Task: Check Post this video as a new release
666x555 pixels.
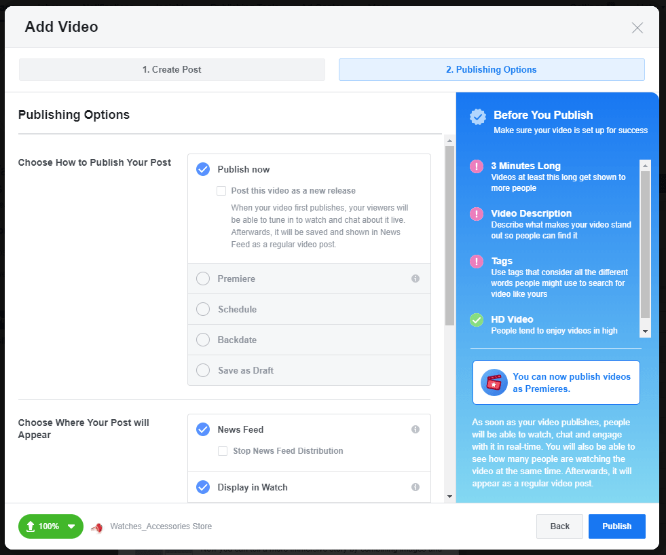Action: (221, 191)
